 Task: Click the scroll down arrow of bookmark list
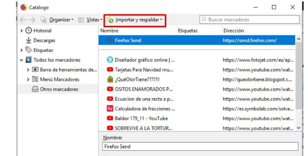click(x=299, y=128)
